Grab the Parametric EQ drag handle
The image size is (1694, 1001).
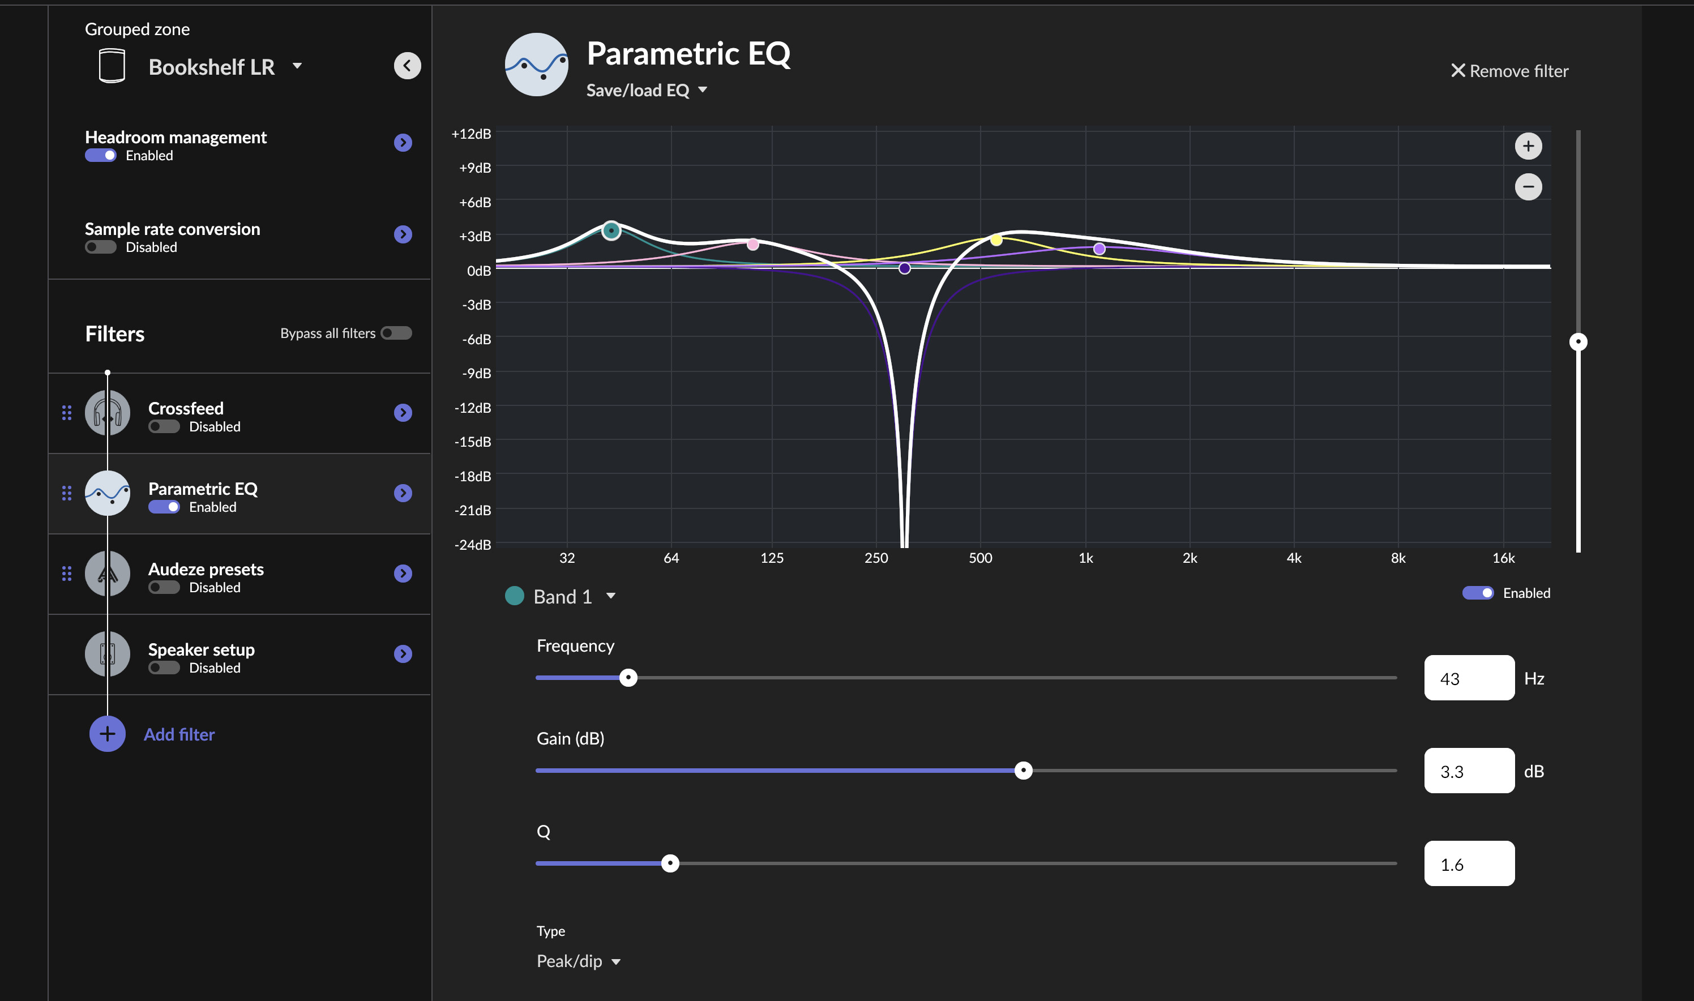pyautogui.click(x=67, y=493)
